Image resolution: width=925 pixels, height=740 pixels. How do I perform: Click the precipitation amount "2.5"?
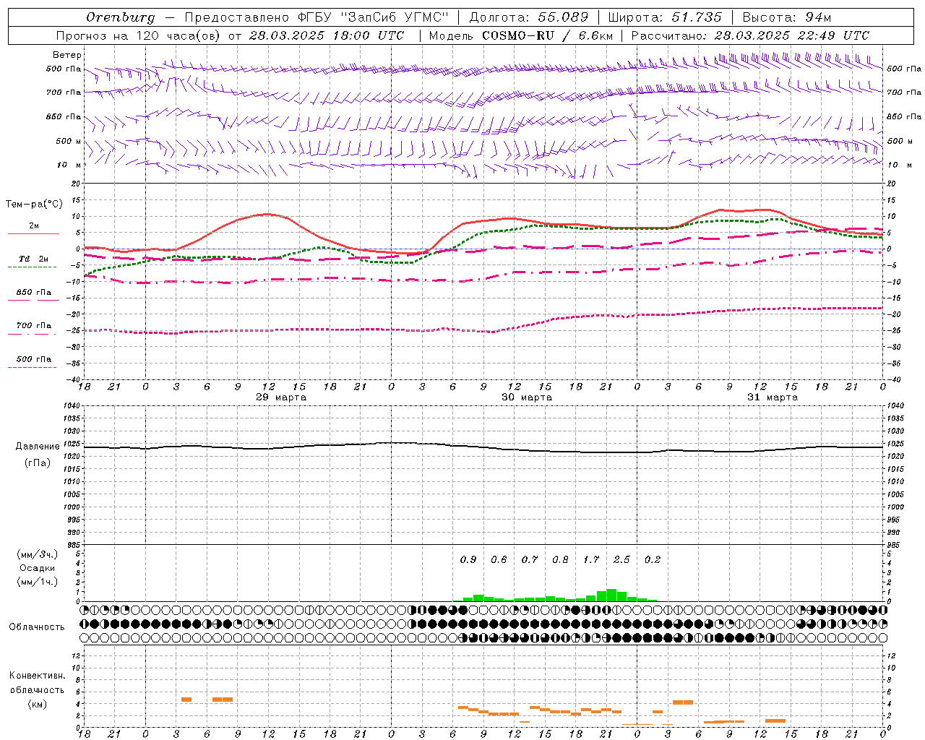[621, 559]
